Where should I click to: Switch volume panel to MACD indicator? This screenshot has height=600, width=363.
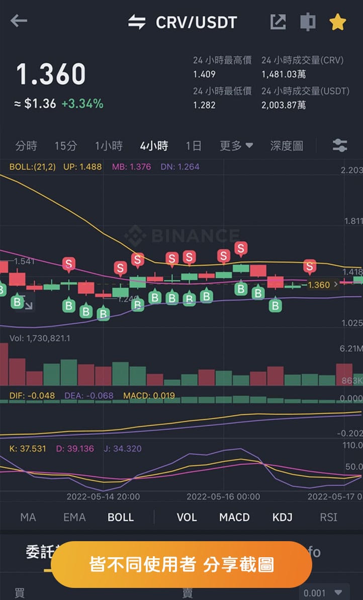[x=234, y=517]
